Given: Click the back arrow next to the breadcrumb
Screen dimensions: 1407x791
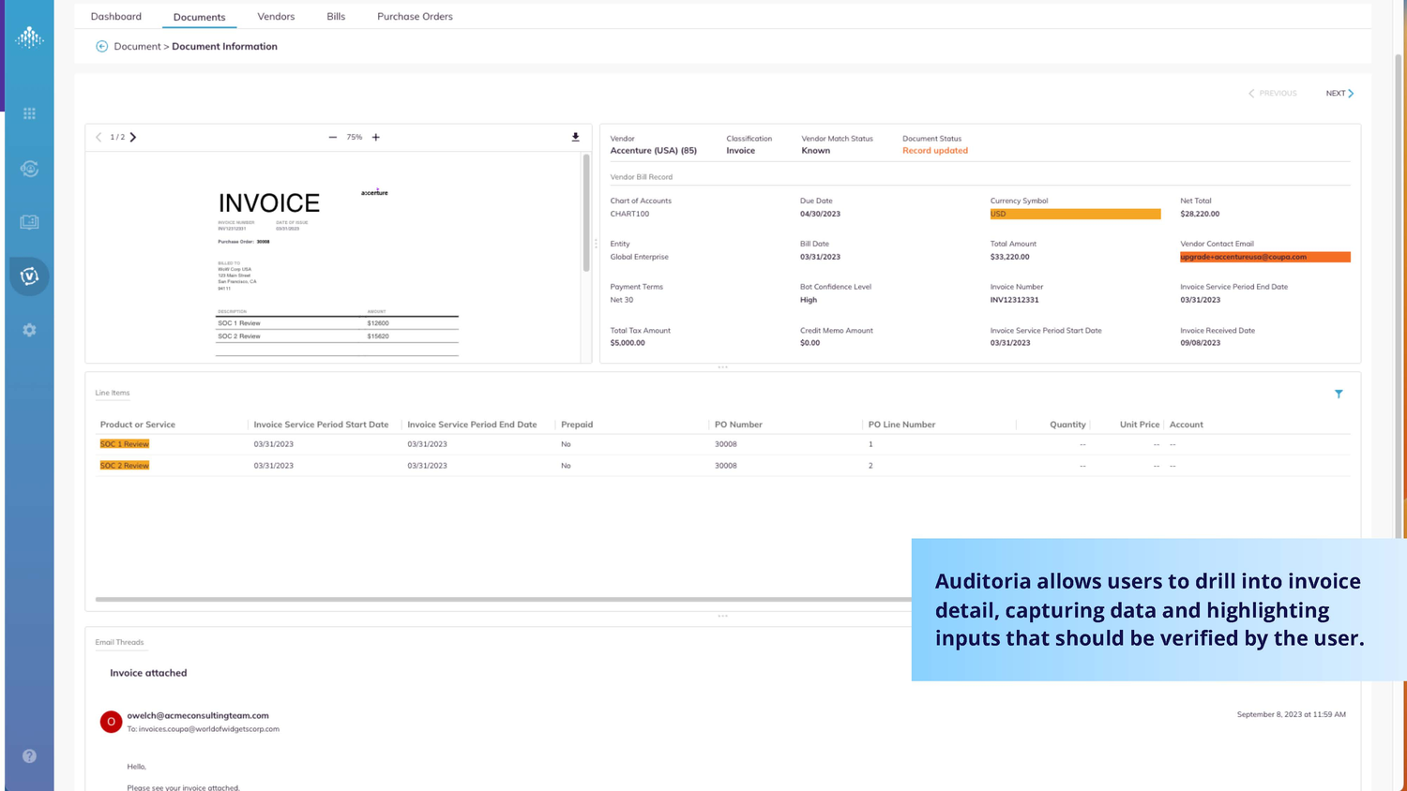Looking at the screenshot, I should 100,45.
